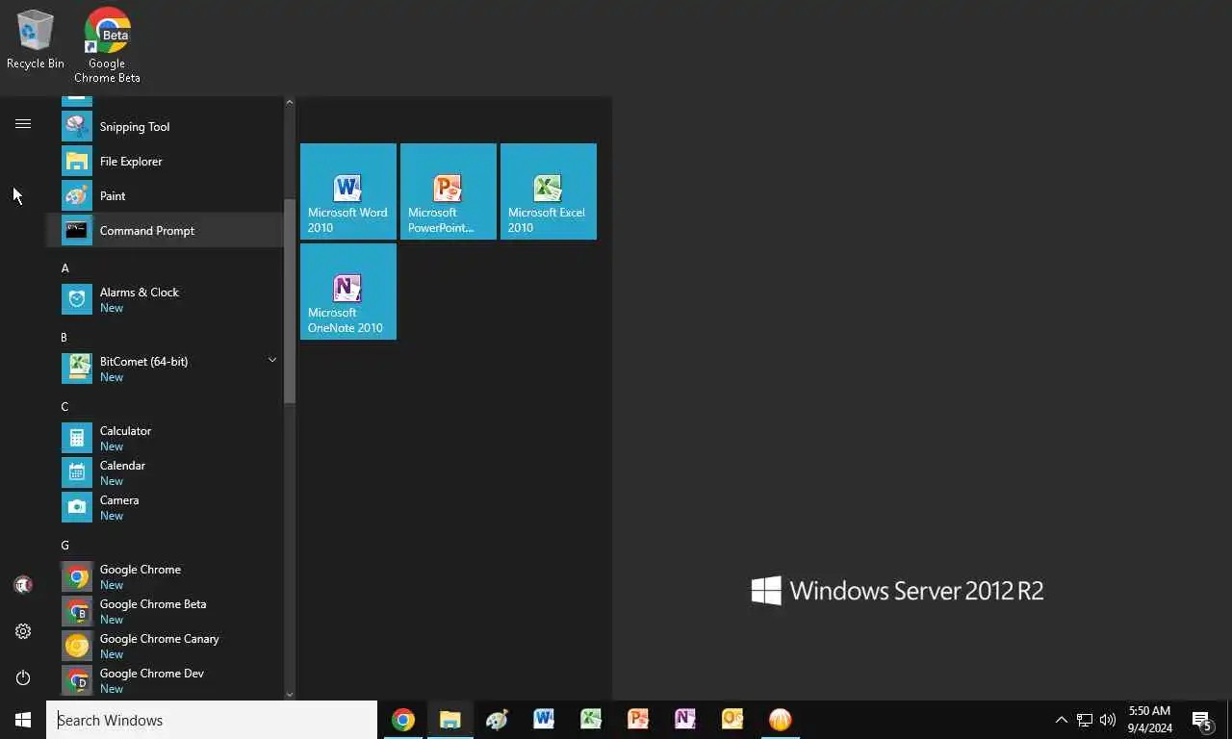Open the Camera app
The height and width of the screenshot is (739, 1232).
point(165,507)
